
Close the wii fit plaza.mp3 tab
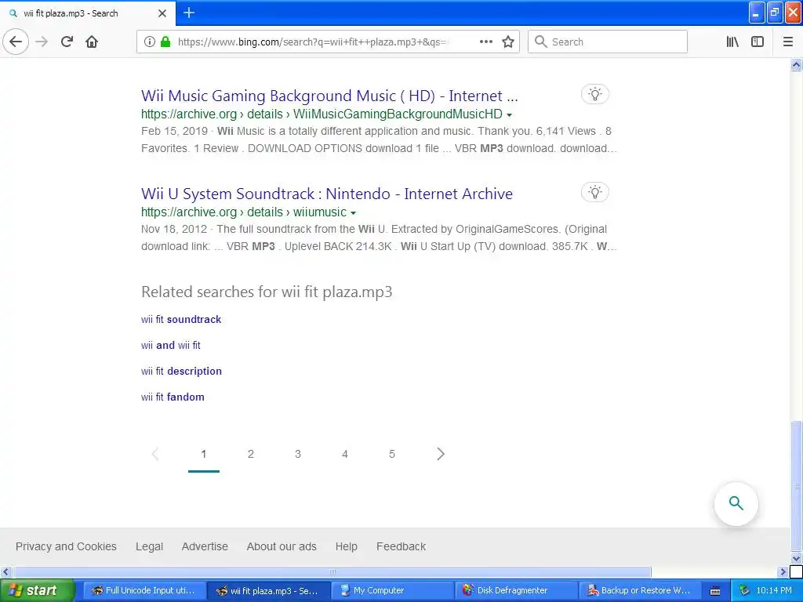162,13
